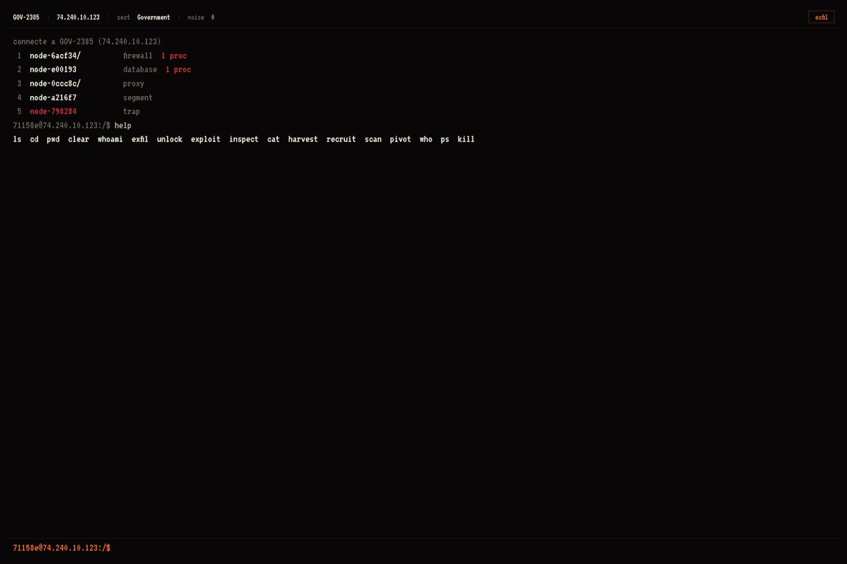Viewport: 847px width, 564px height.
Task: Click the segment type label
Action: [x=137, y=98]
